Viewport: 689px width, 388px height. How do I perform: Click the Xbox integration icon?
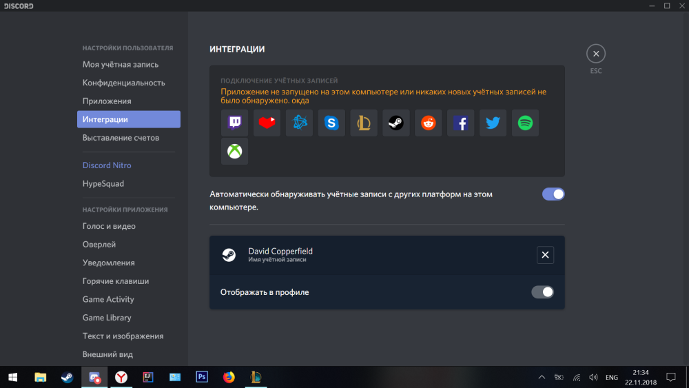[234, 152]
